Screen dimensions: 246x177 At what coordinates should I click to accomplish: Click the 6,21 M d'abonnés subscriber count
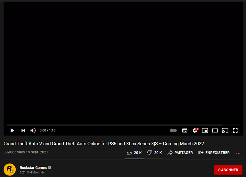point(32,172)
